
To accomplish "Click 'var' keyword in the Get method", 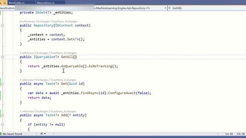I will 31,93.
